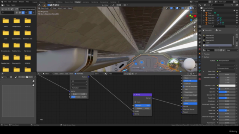Collapse the Surface panel section
This screenshot has height=134, width=239.
[x=207, y=57]
